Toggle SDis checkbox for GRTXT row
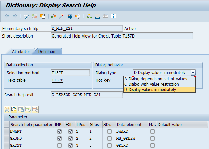Screen dimensions: 209x149 (x=109, y=145)
